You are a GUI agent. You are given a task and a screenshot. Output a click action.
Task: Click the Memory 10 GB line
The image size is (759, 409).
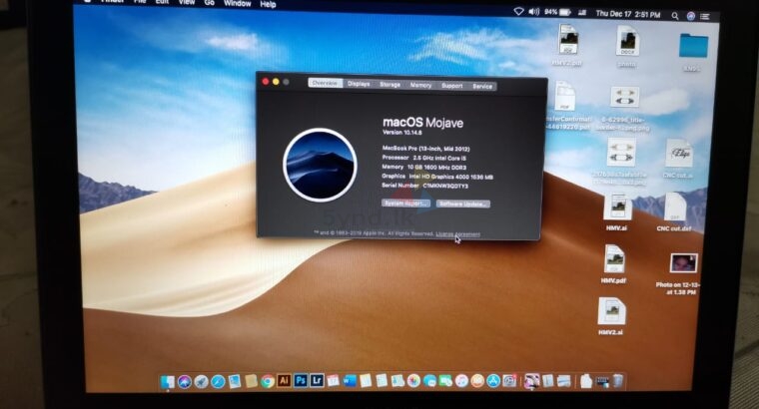coord(424,167)
